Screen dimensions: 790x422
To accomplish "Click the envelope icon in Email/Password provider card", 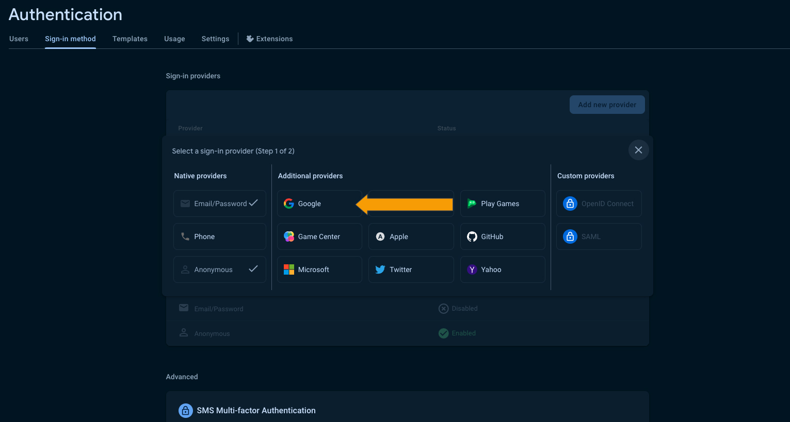I will point(185,204).
